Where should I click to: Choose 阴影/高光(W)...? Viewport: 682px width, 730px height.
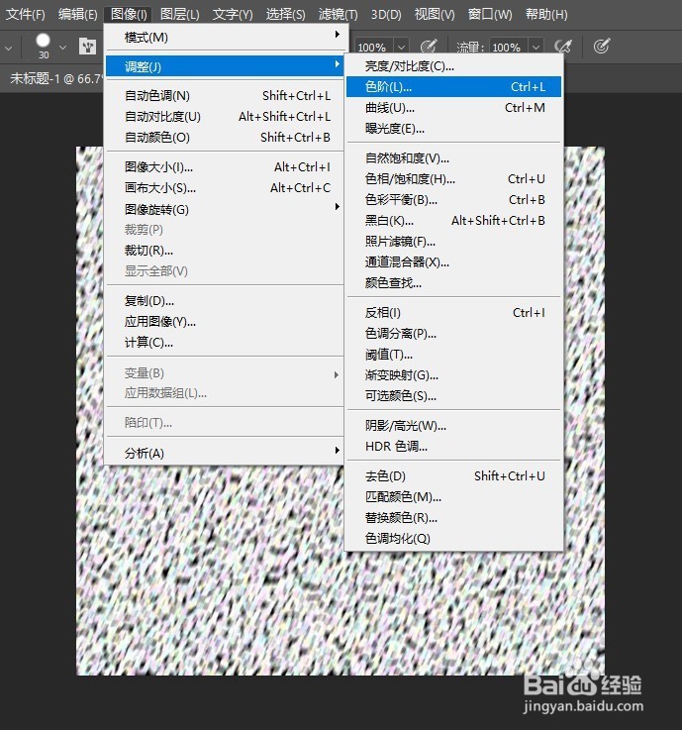click(x=453, y=426)
